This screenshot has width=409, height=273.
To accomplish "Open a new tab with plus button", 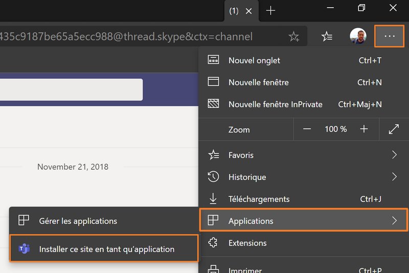I will click(x=271, y=11).
